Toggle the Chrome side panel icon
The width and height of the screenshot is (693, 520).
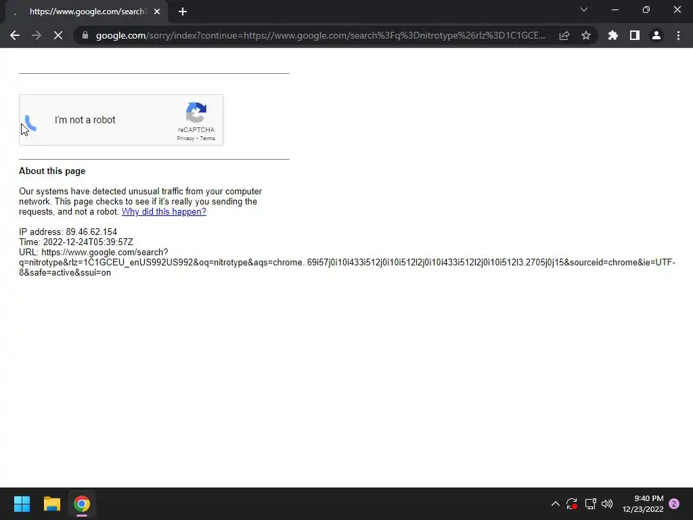pos(635,35)
